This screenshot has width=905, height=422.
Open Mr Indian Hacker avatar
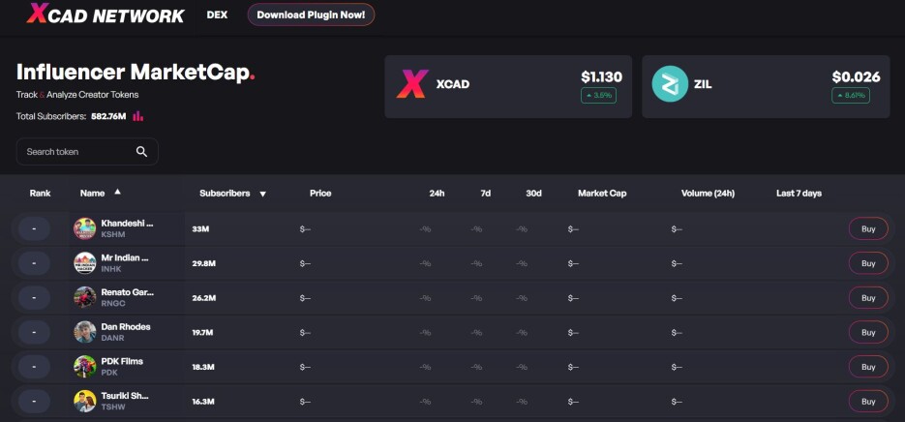pos(85,263)
